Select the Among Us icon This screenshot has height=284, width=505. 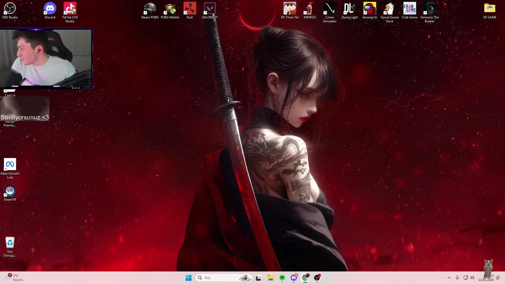pos(370,11)
